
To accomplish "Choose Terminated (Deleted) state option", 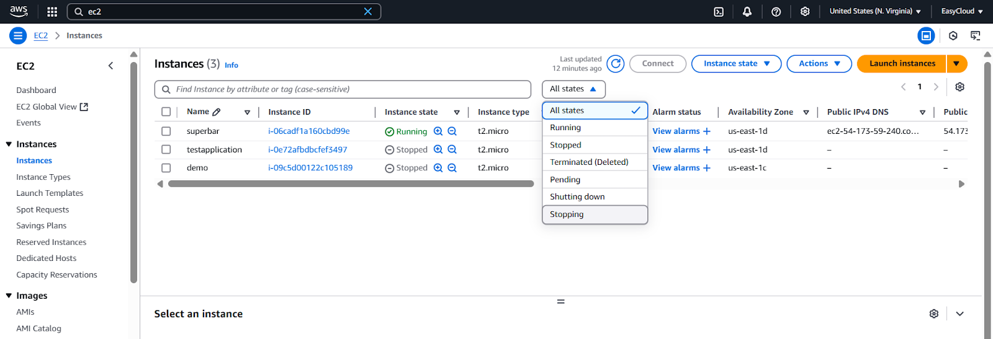I will click(595, 162).
